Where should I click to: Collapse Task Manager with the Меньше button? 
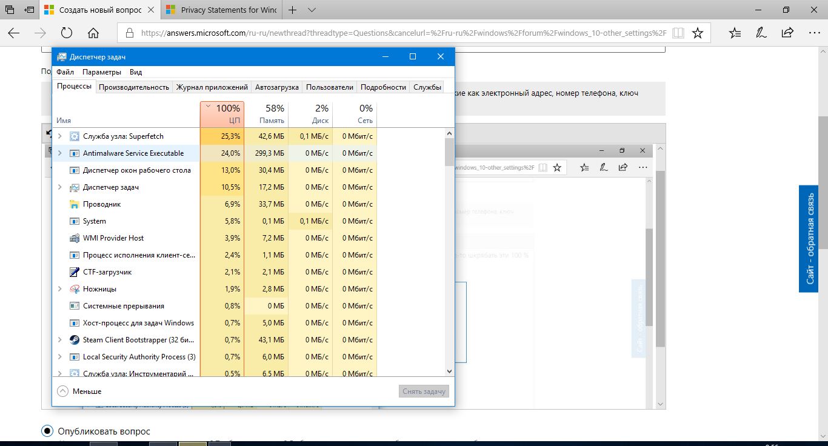(79, 391)
